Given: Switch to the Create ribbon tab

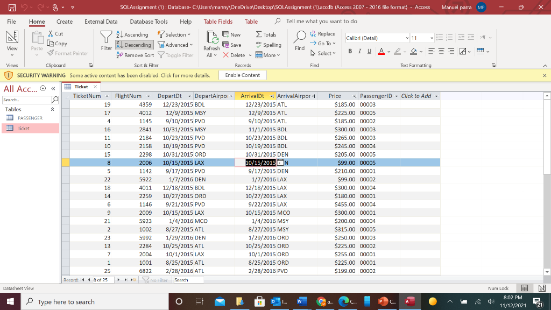Looking at the screenshot, I should (65, 22).
